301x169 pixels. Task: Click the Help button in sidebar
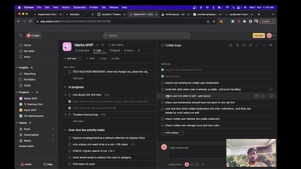point(48,164)
